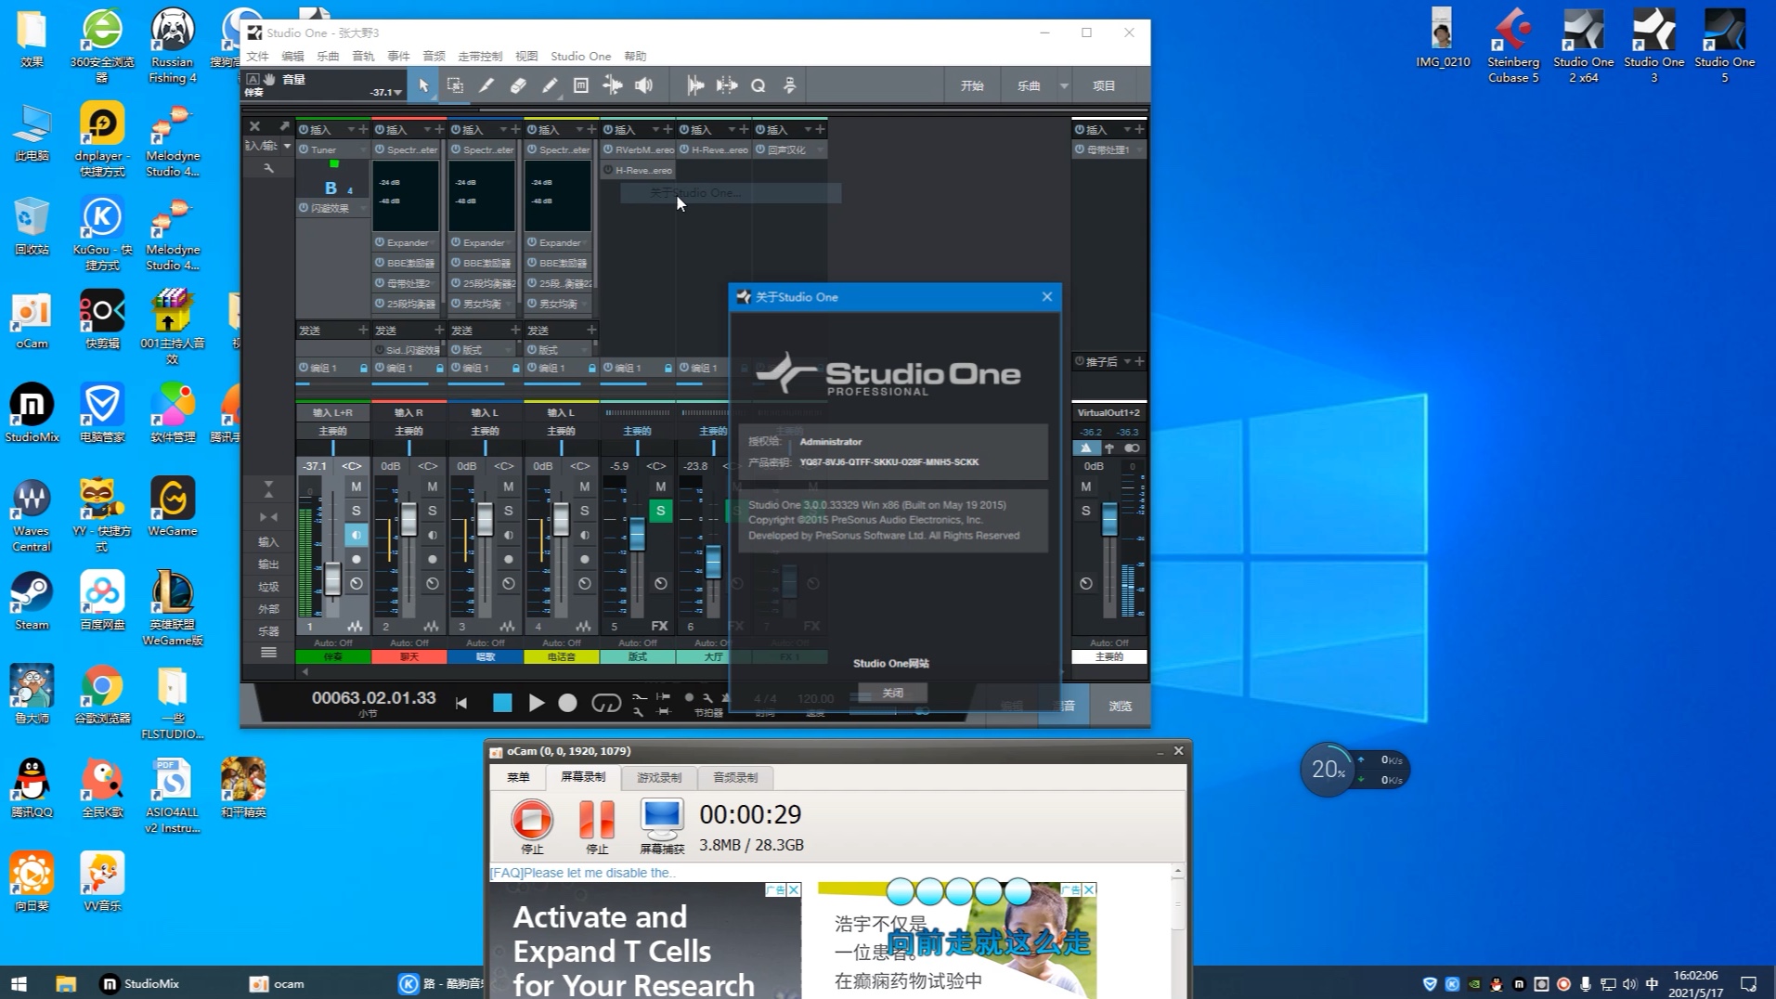The height and width of the screenshot is (999, 1776).
Task: Click the wrench icon in mixer sidebar
Action: click(x=268, y=168)
